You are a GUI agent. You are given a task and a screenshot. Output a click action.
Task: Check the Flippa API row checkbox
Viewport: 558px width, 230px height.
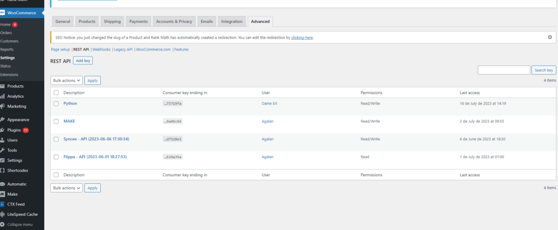pos(56,157)
